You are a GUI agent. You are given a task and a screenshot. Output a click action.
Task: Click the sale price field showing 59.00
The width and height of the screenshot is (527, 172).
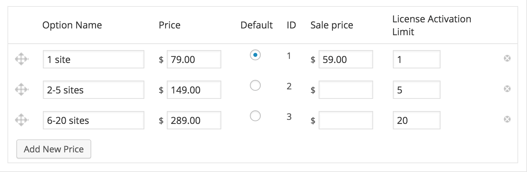pyautogui.click(x=346, y=60)
